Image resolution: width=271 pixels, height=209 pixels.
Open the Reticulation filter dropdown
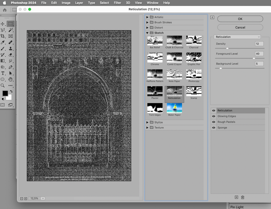(x=237, y=37)
